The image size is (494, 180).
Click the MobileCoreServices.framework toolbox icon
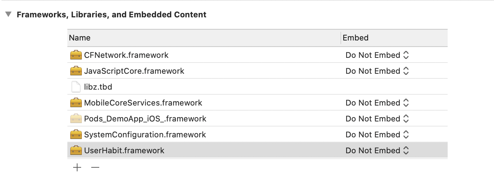coord(76,103)
